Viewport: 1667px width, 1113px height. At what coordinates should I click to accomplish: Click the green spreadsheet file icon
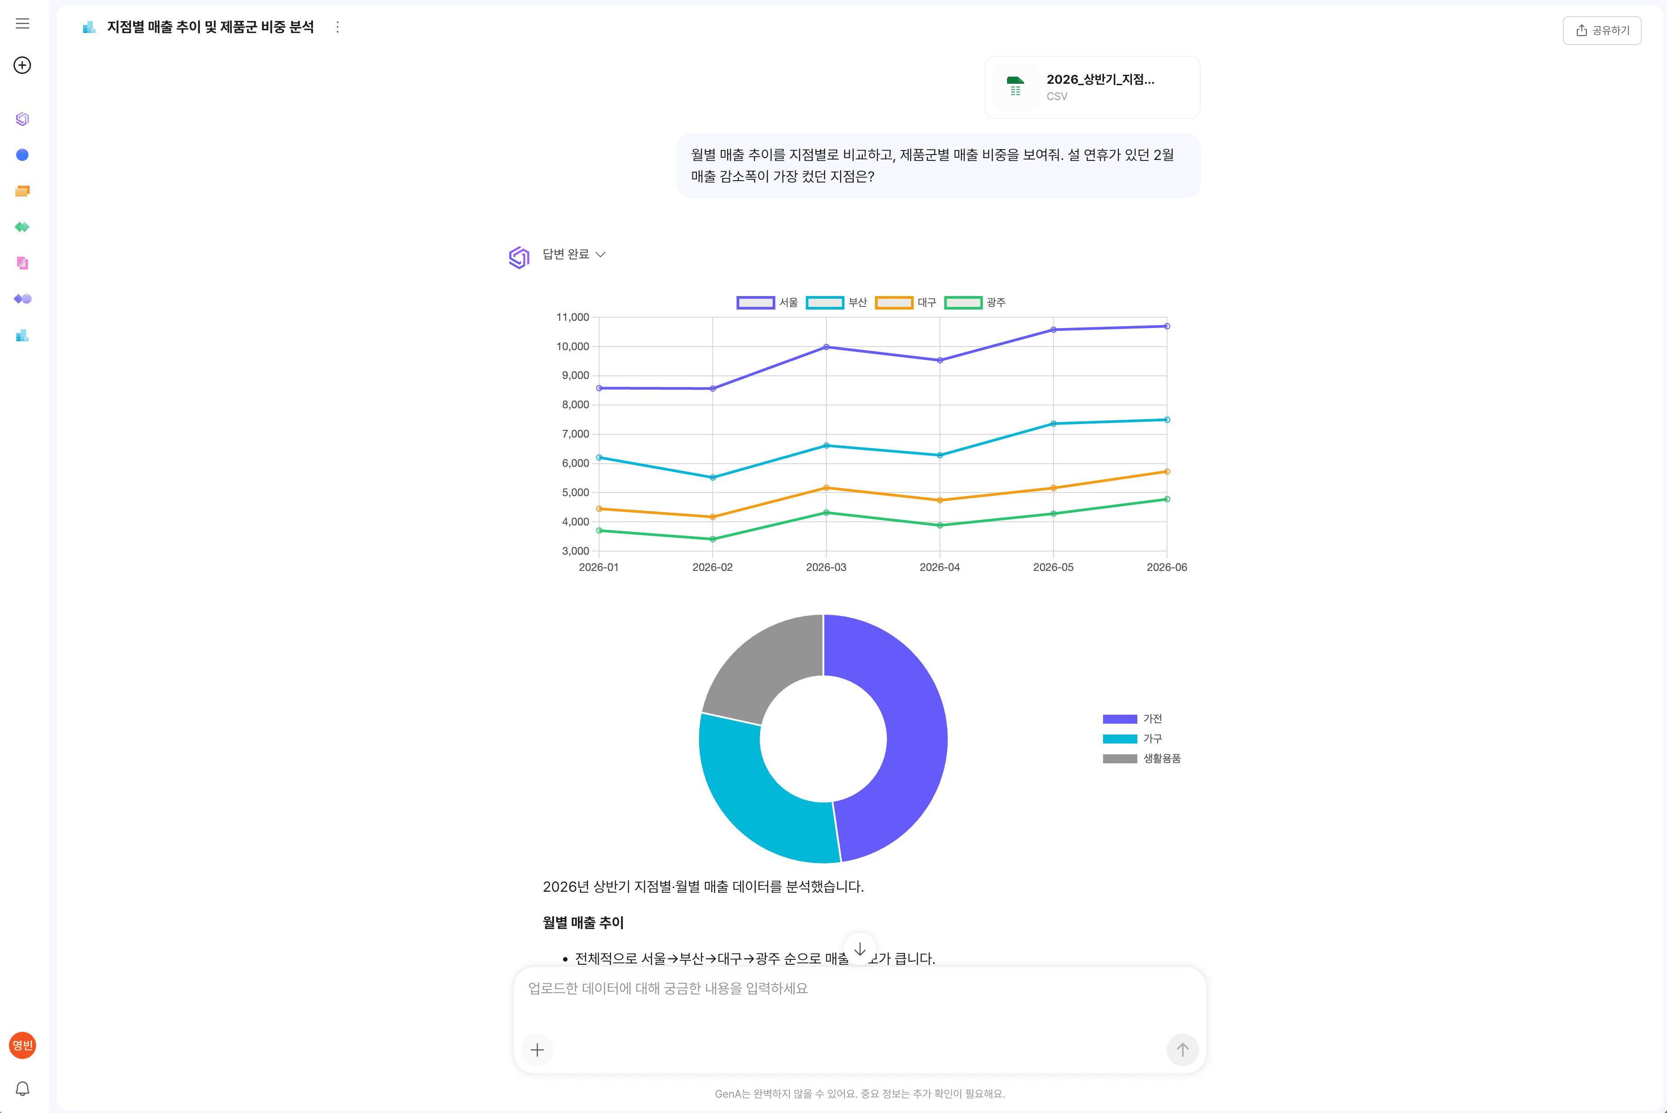click(1016, 87)
